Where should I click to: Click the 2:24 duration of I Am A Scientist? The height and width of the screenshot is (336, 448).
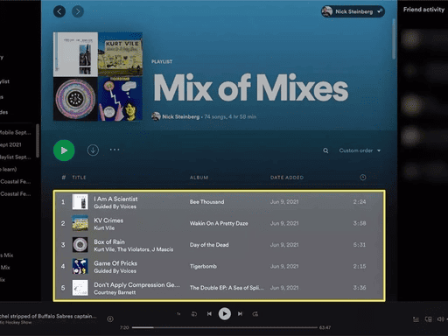coord(360,202)
